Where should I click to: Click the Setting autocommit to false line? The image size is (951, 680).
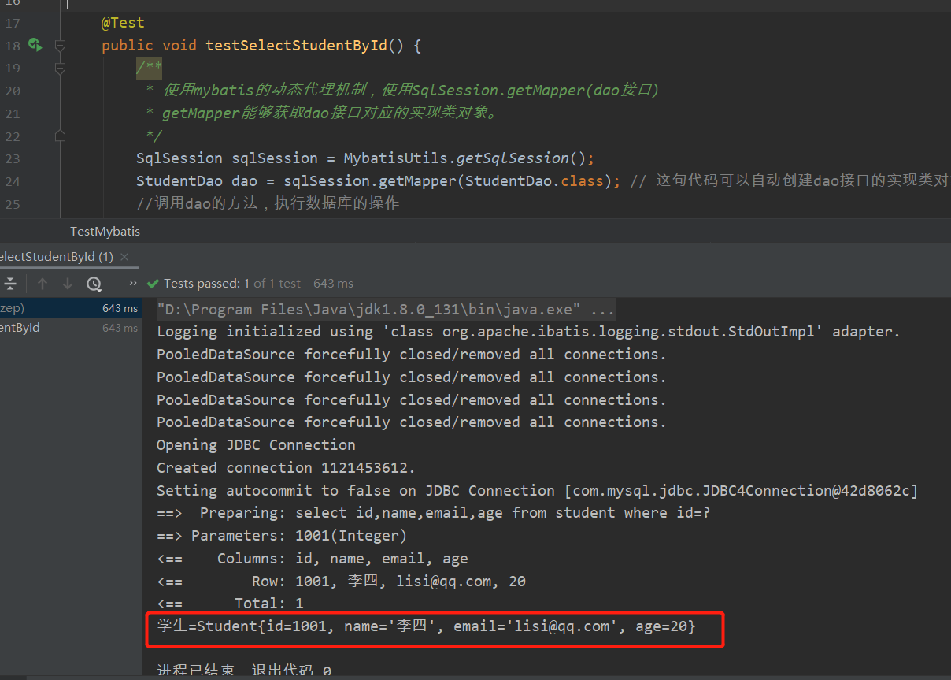tap(537, 491)
